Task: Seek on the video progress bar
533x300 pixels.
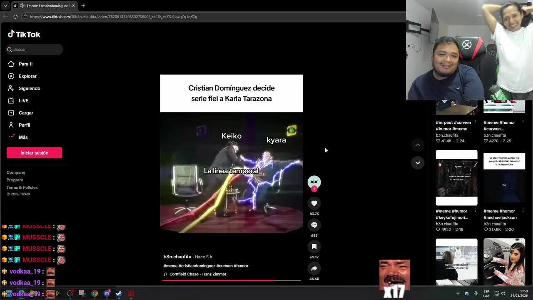Action: pyautogui.click(x=232, y=280)
